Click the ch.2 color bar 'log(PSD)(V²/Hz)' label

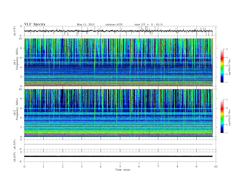[x=229, y=117]
